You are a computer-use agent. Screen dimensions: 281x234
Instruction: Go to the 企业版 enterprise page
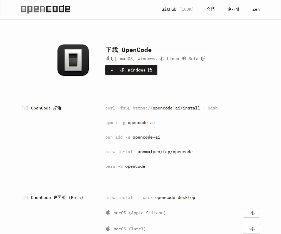click(233, 9)
